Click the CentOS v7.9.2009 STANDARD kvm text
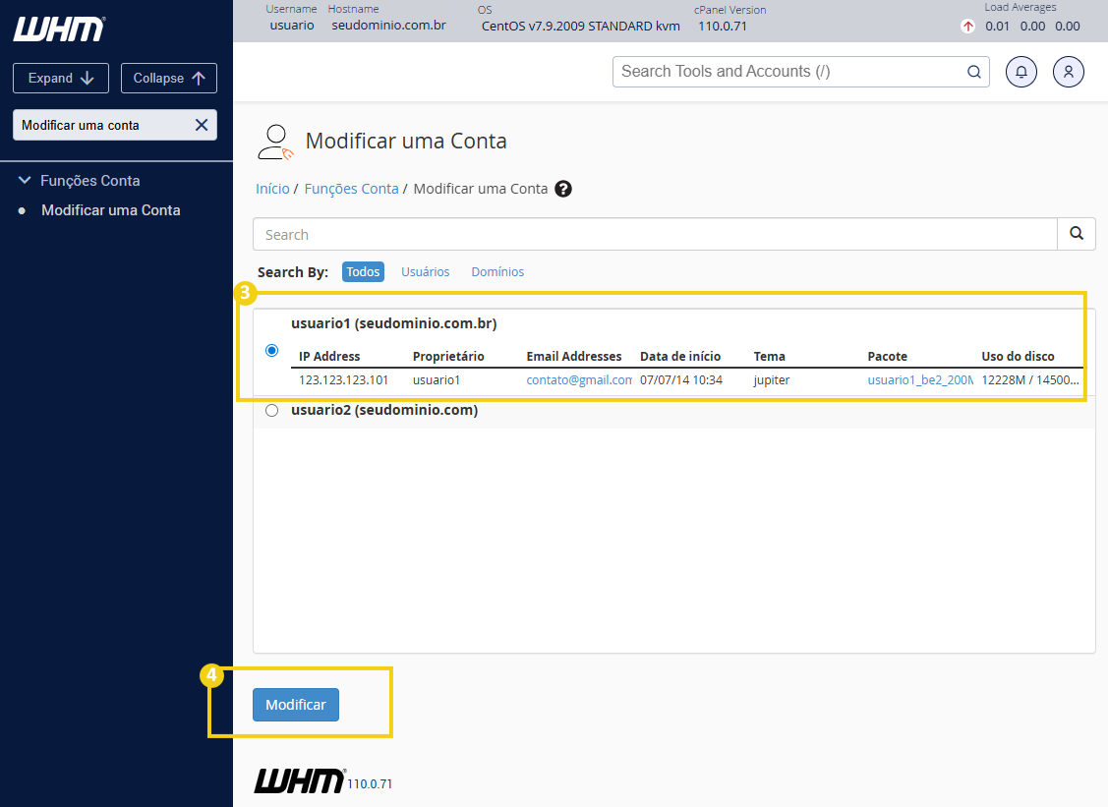This screenshot has width=1108, height=807. [x=581, y=27]
